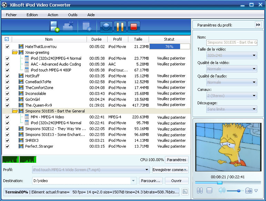
Task: Click the profile icon of MP4 - MPEG-4 Video
Action: point(27,117)
